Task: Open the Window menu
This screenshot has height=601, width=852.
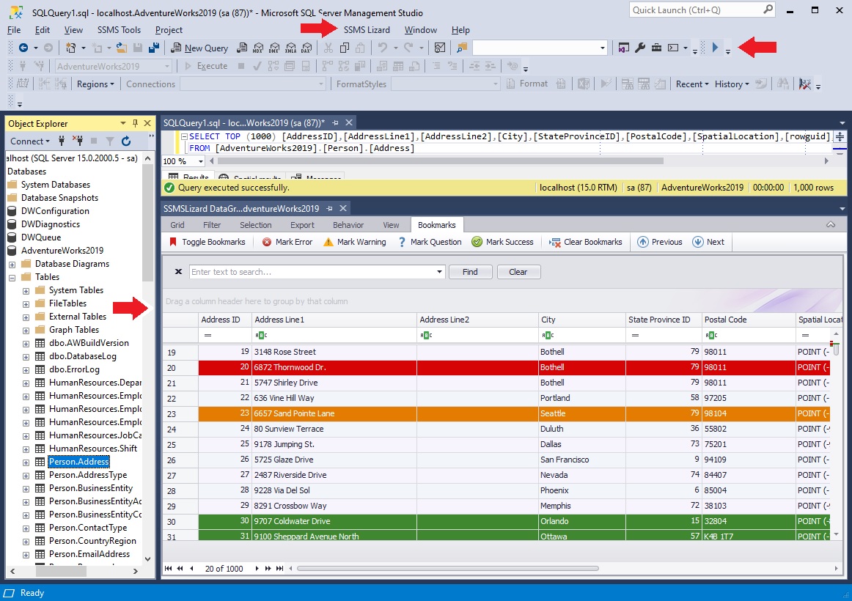Action: (x=421, y=30)
